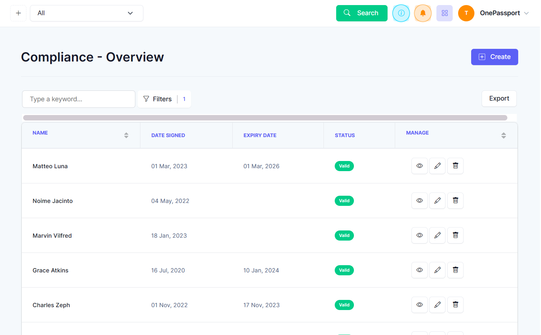Click the Export button

coord(499,99)
